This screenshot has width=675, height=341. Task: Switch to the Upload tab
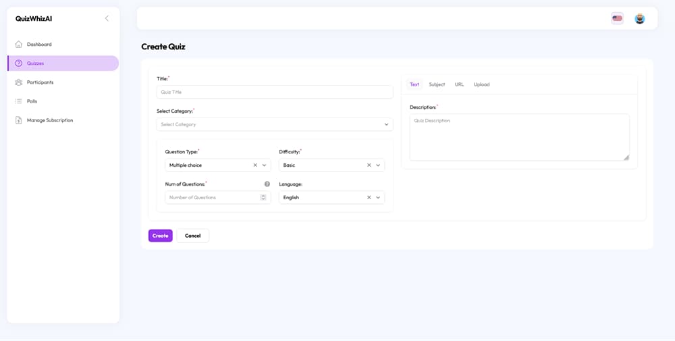click(482, 84)
